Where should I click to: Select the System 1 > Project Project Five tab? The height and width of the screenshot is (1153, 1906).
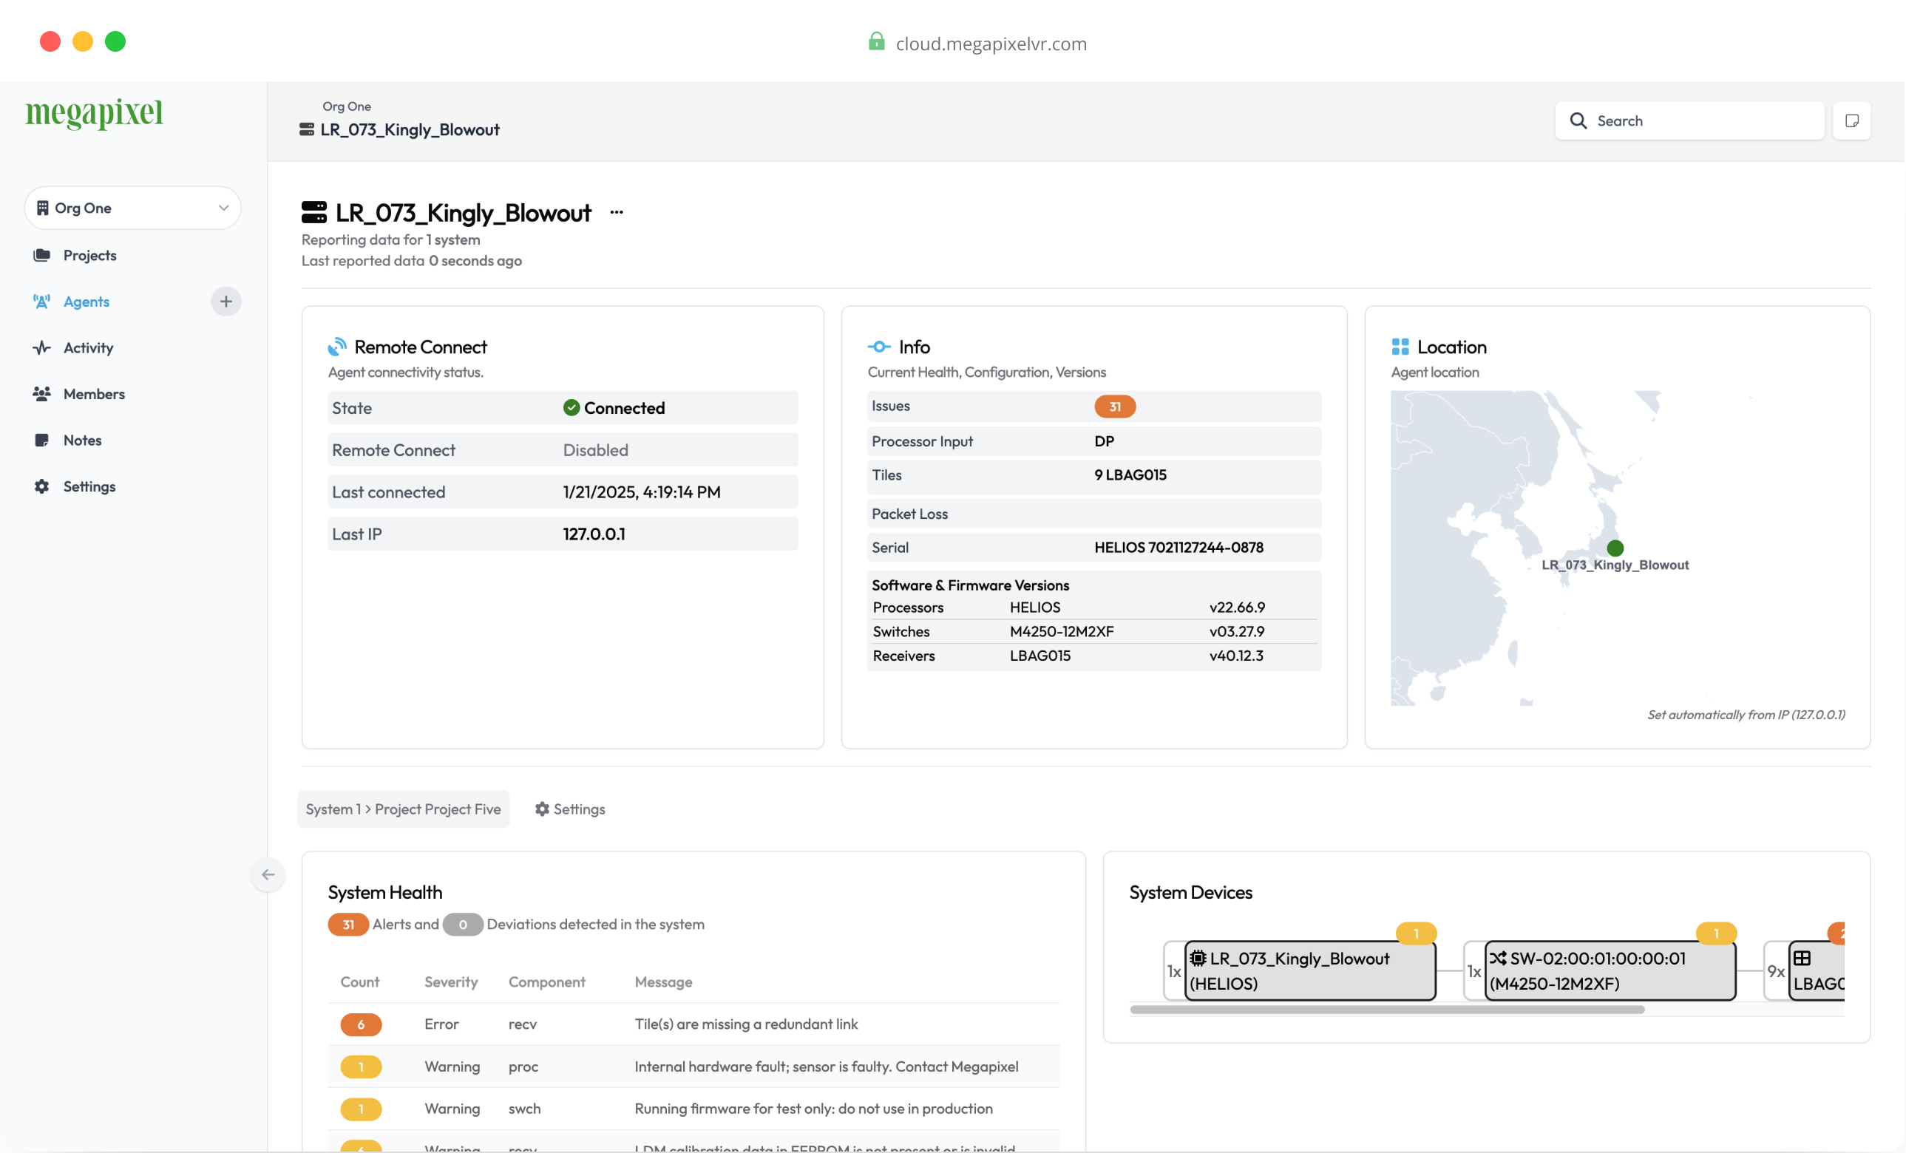[403, 809]
